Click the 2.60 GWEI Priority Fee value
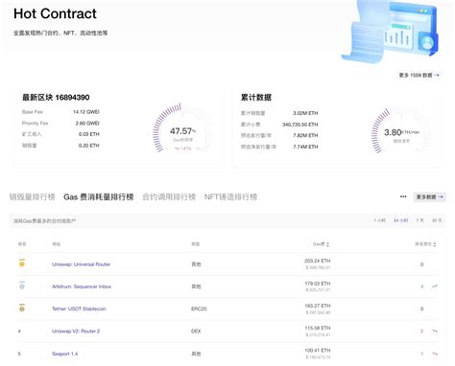Screen dimensions: 455x366 coord(87,123)
